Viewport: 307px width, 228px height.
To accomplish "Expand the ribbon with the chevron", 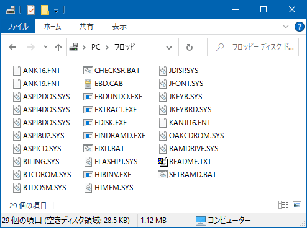I will tap(286, 27).
